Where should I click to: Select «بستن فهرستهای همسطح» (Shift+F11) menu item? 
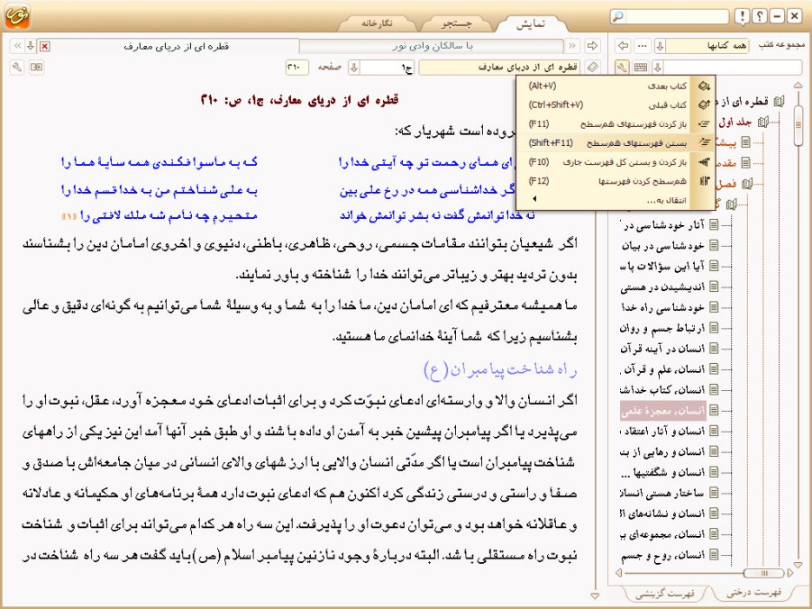coord(616,143)
